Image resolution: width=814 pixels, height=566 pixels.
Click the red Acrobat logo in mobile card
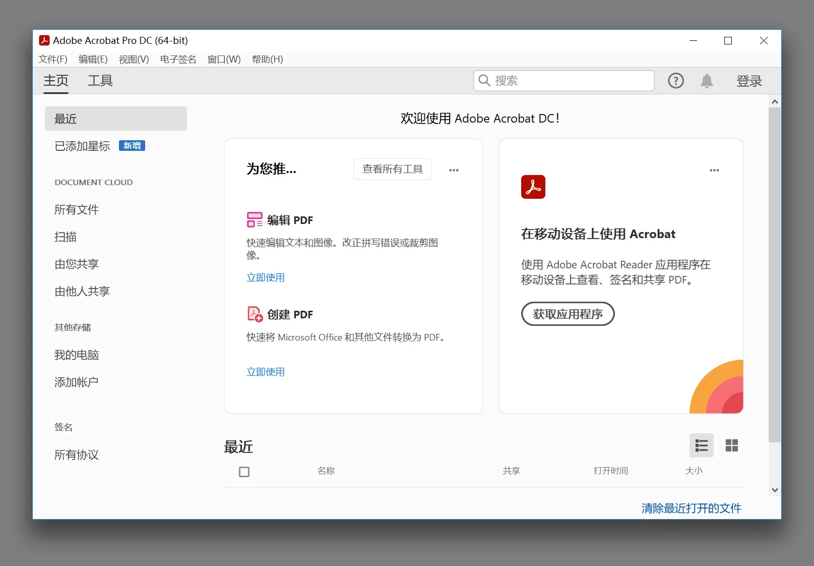pos(533,187)
